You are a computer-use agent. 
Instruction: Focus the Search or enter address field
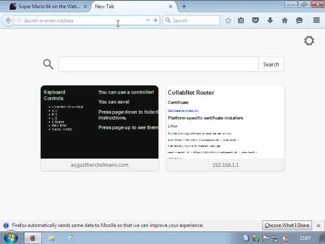pyautogui.click(x=83, y=21)
